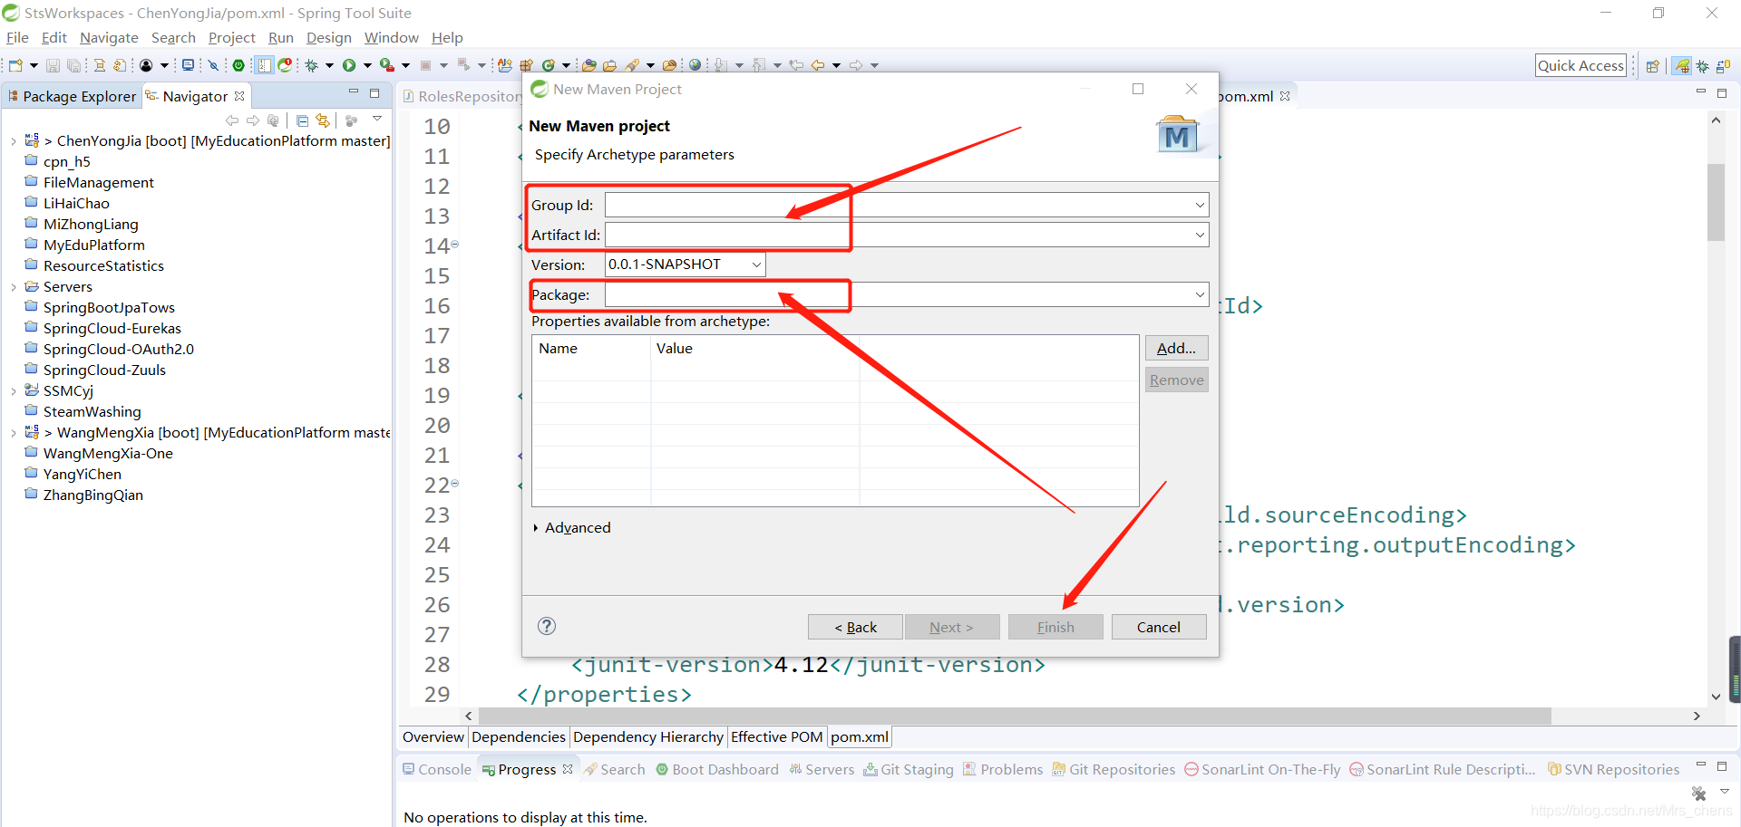
Task: Click the Add... properties button
Action: pyautogui.click(x=1176, y=348)
